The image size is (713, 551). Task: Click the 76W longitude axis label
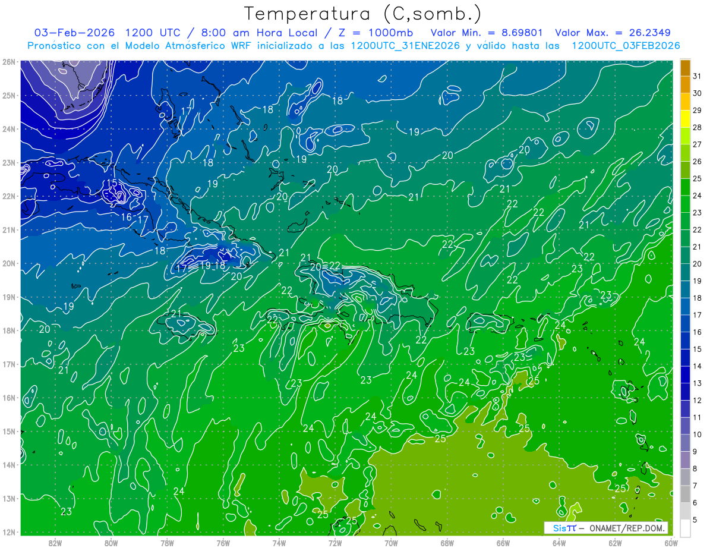[223, 542]
